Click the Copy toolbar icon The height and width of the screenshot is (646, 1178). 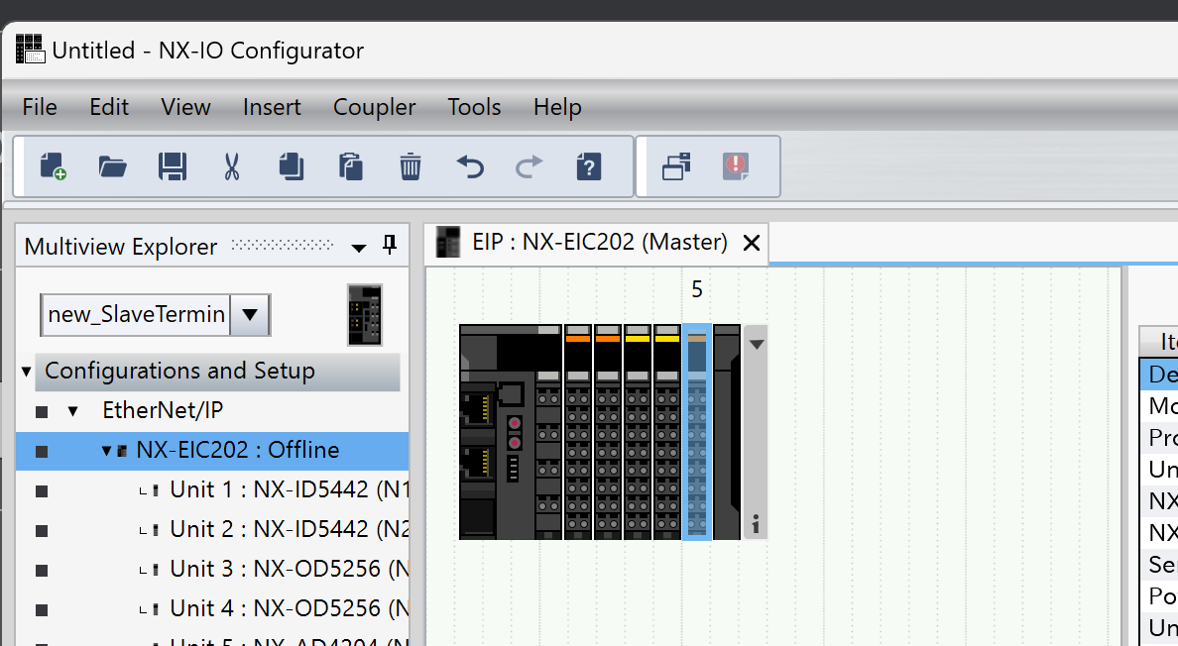point(292,166)
